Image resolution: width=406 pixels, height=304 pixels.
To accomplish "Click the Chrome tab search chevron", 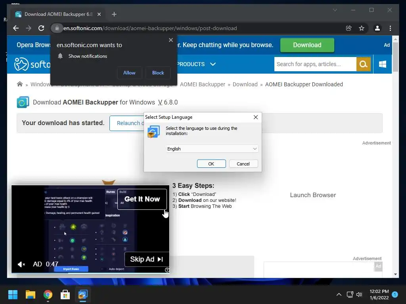I will coord(335,10).
